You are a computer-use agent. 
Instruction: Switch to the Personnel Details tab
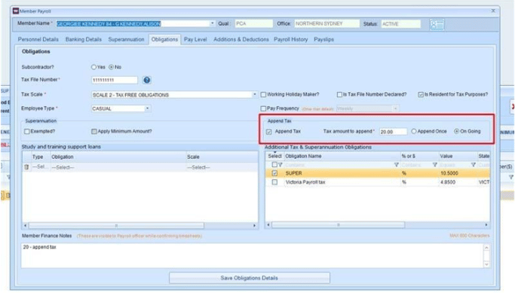tap(38, 39)
